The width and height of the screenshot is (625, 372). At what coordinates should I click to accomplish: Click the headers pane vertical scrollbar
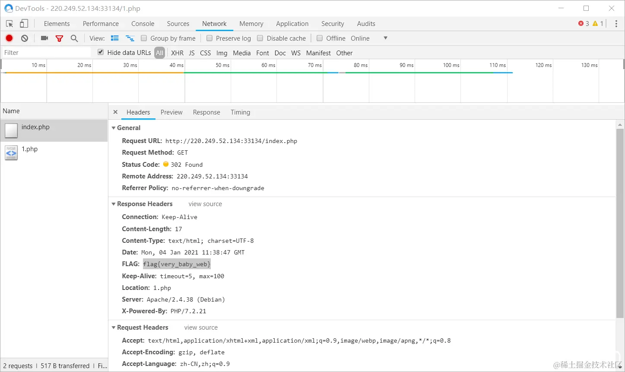coord(620,223)
